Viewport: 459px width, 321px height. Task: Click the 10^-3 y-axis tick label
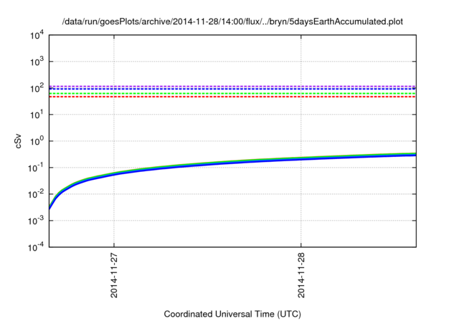click(x=37, y=221)
